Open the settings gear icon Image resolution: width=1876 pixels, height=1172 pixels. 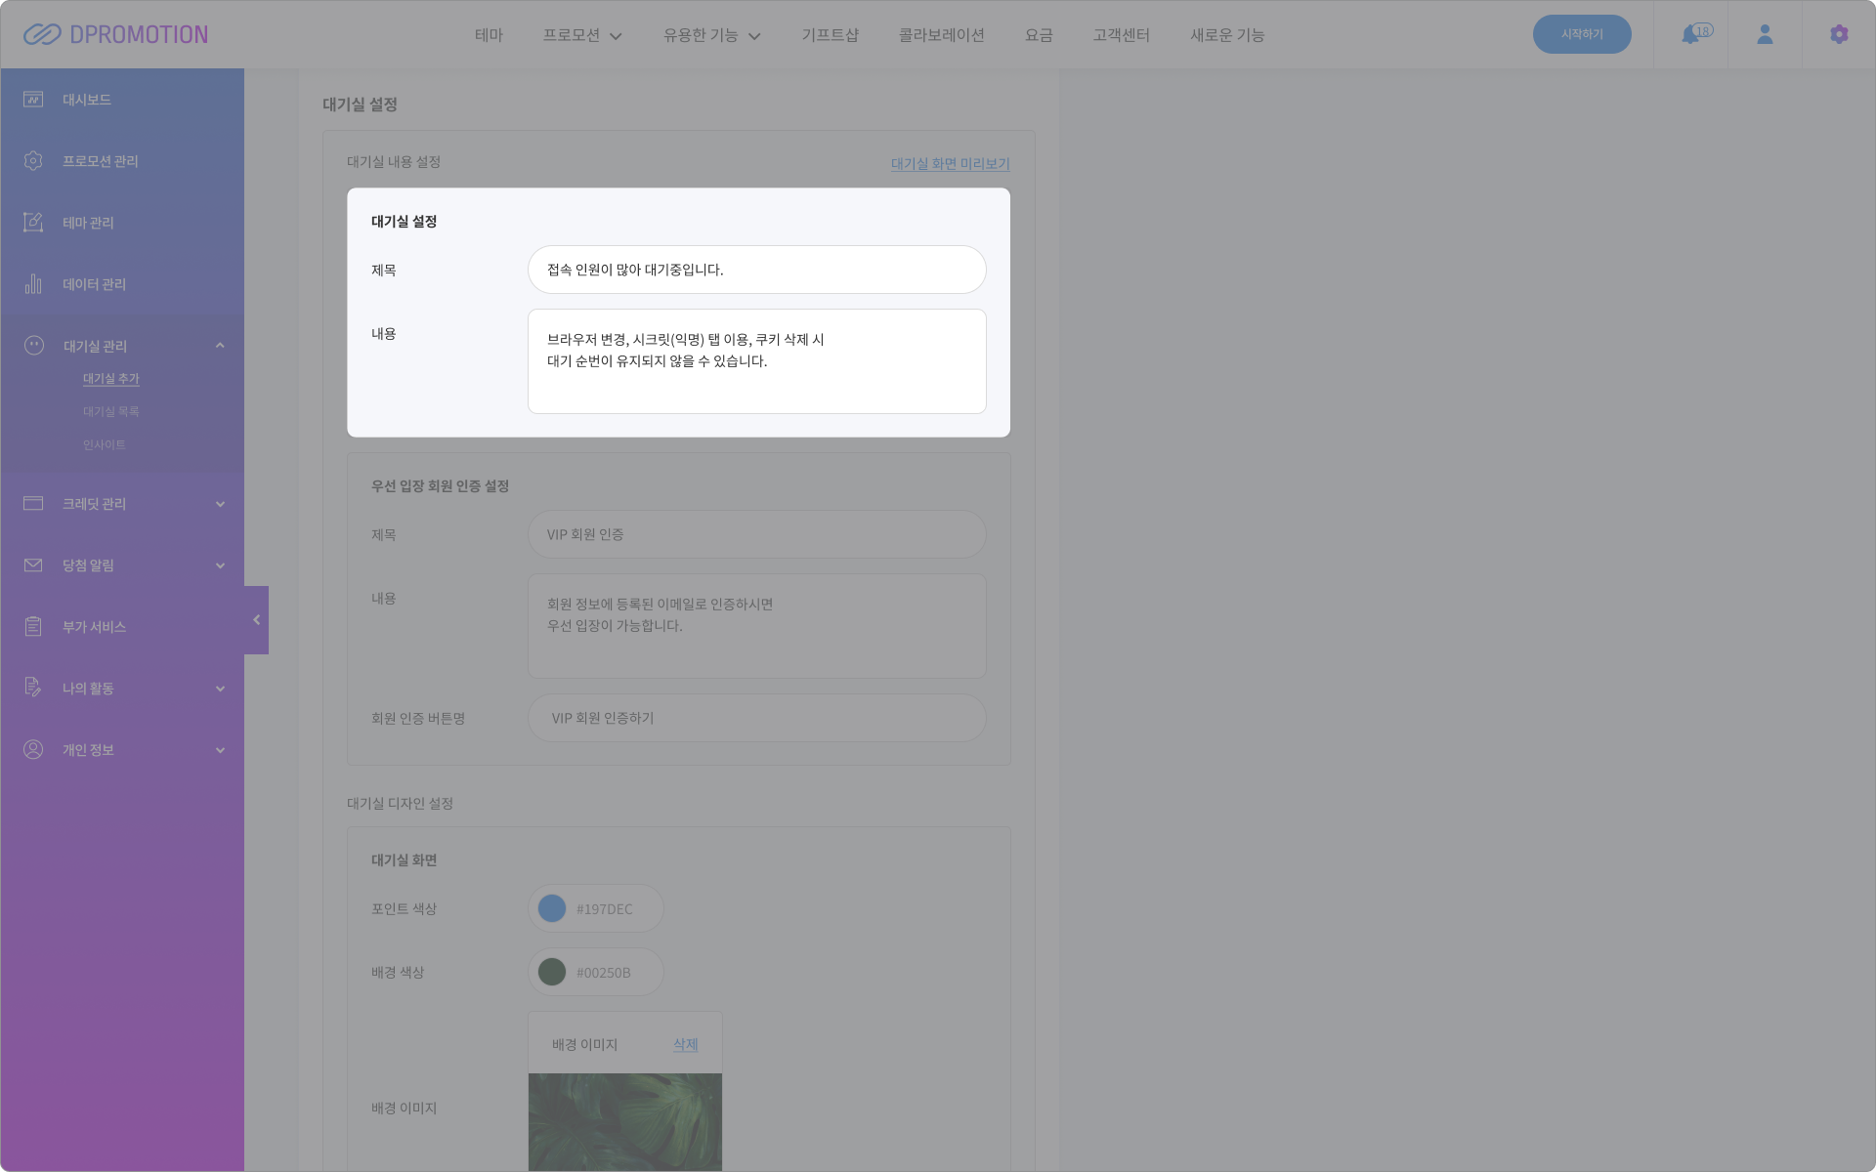(1839, 34)
